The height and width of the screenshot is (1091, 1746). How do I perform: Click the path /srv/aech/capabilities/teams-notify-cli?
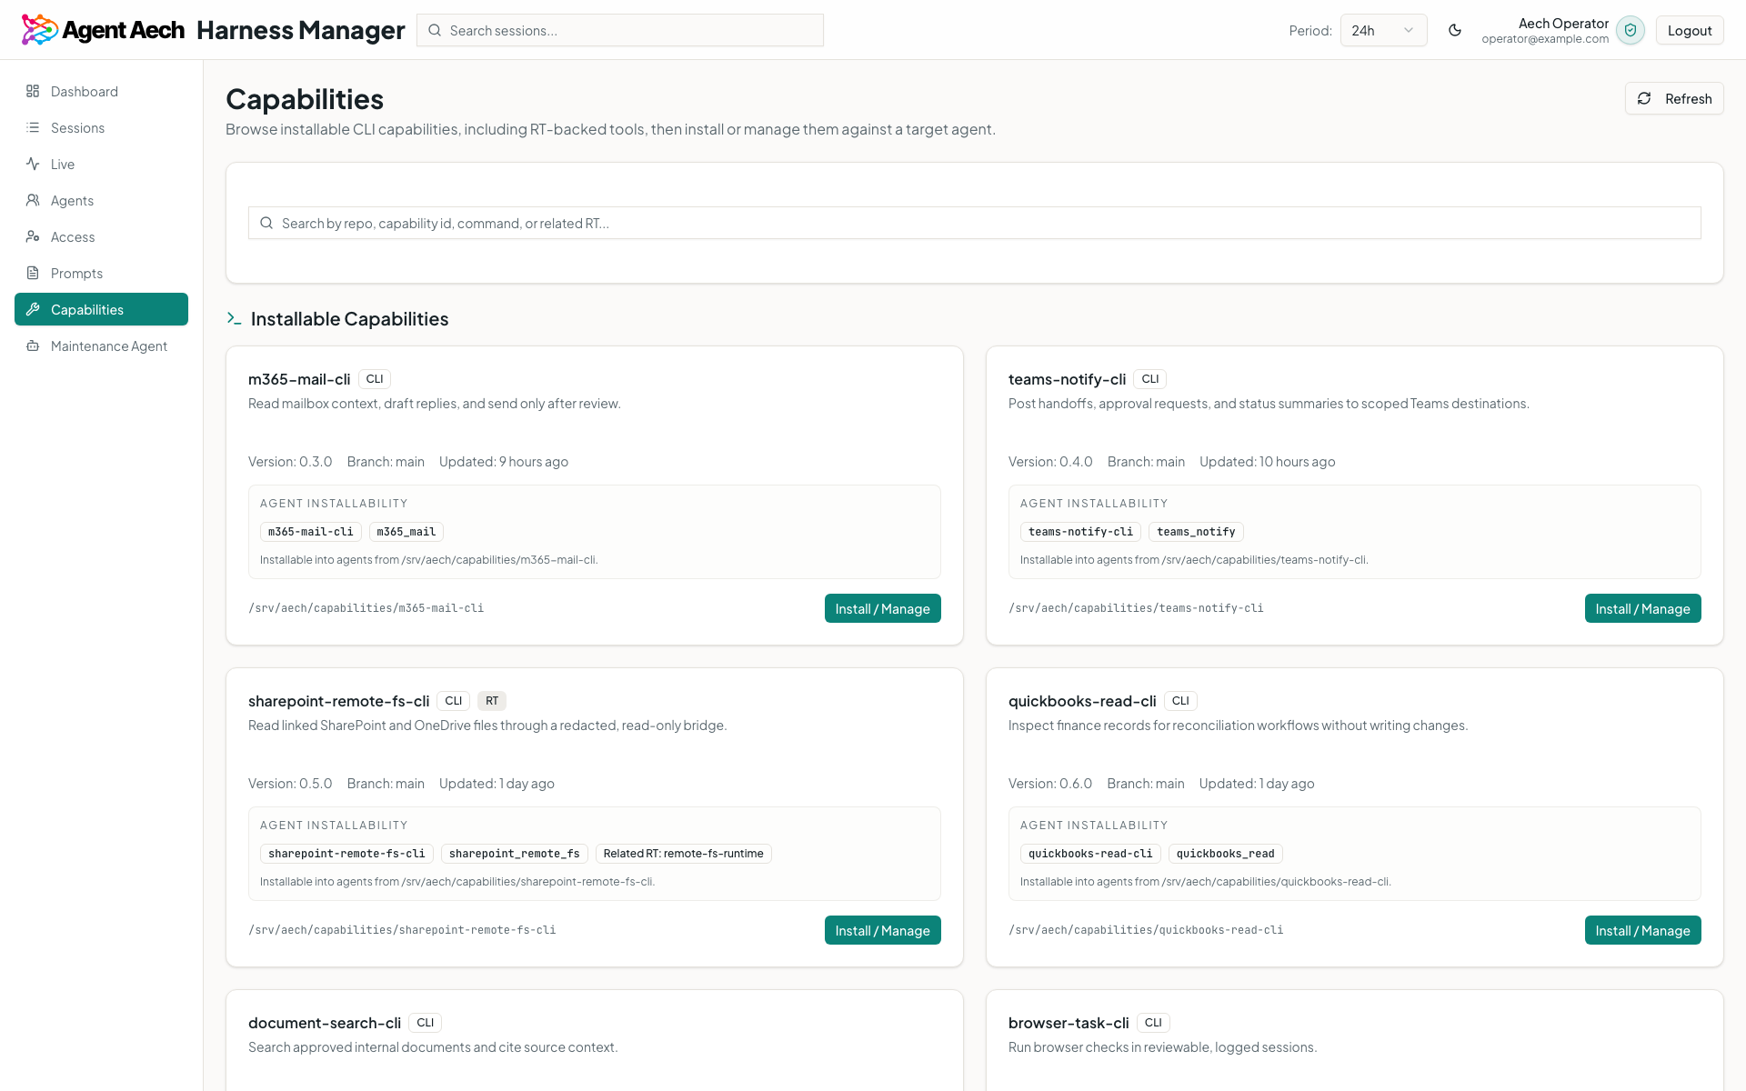tap(1136, 608)
